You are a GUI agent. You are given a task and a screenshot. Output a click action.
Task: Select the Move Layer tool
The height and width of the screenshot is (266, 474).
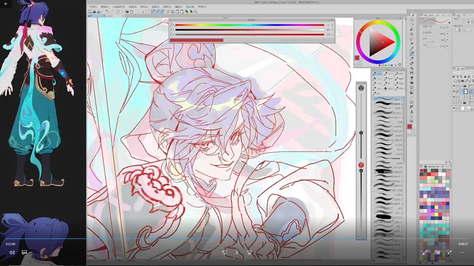tap(412, 34)
